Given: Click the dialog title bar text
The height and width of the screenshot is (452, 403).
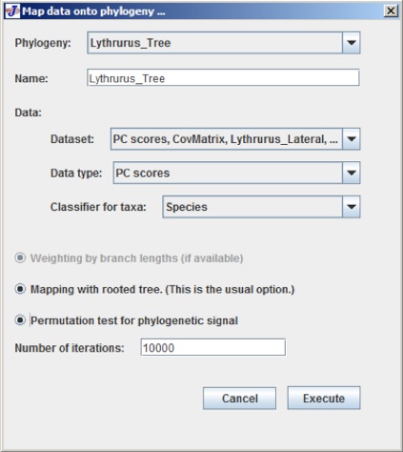Looking at the screenshot, I should coord(93,11).
